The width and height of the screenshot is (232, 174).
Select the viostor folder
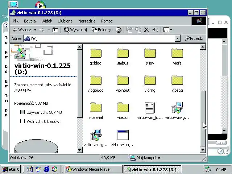[x=123, y=111]
